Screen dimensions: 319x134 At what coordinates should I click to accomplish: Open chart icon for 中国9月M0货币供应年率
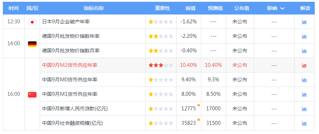[304, 80]
